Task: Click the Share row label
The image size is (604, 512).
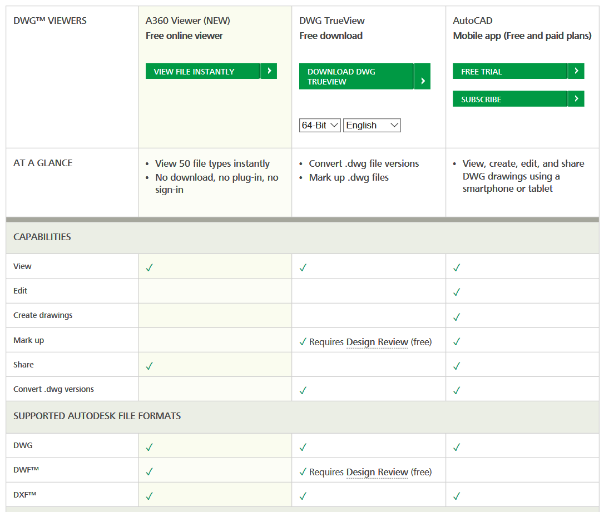Action: (x=23, y=365)
